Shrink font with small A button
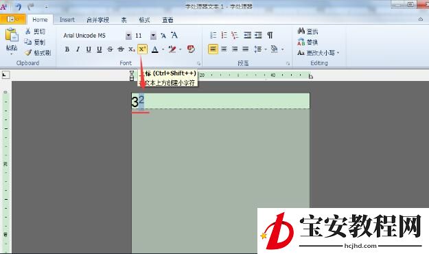Screen dimensions: 429x254 coord(163,36)
